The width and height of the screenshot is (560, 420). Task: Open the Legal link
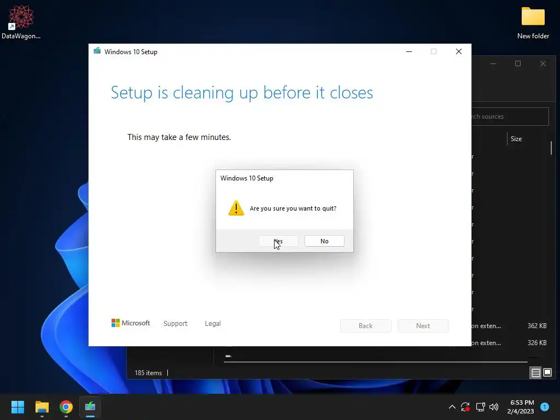213,323
